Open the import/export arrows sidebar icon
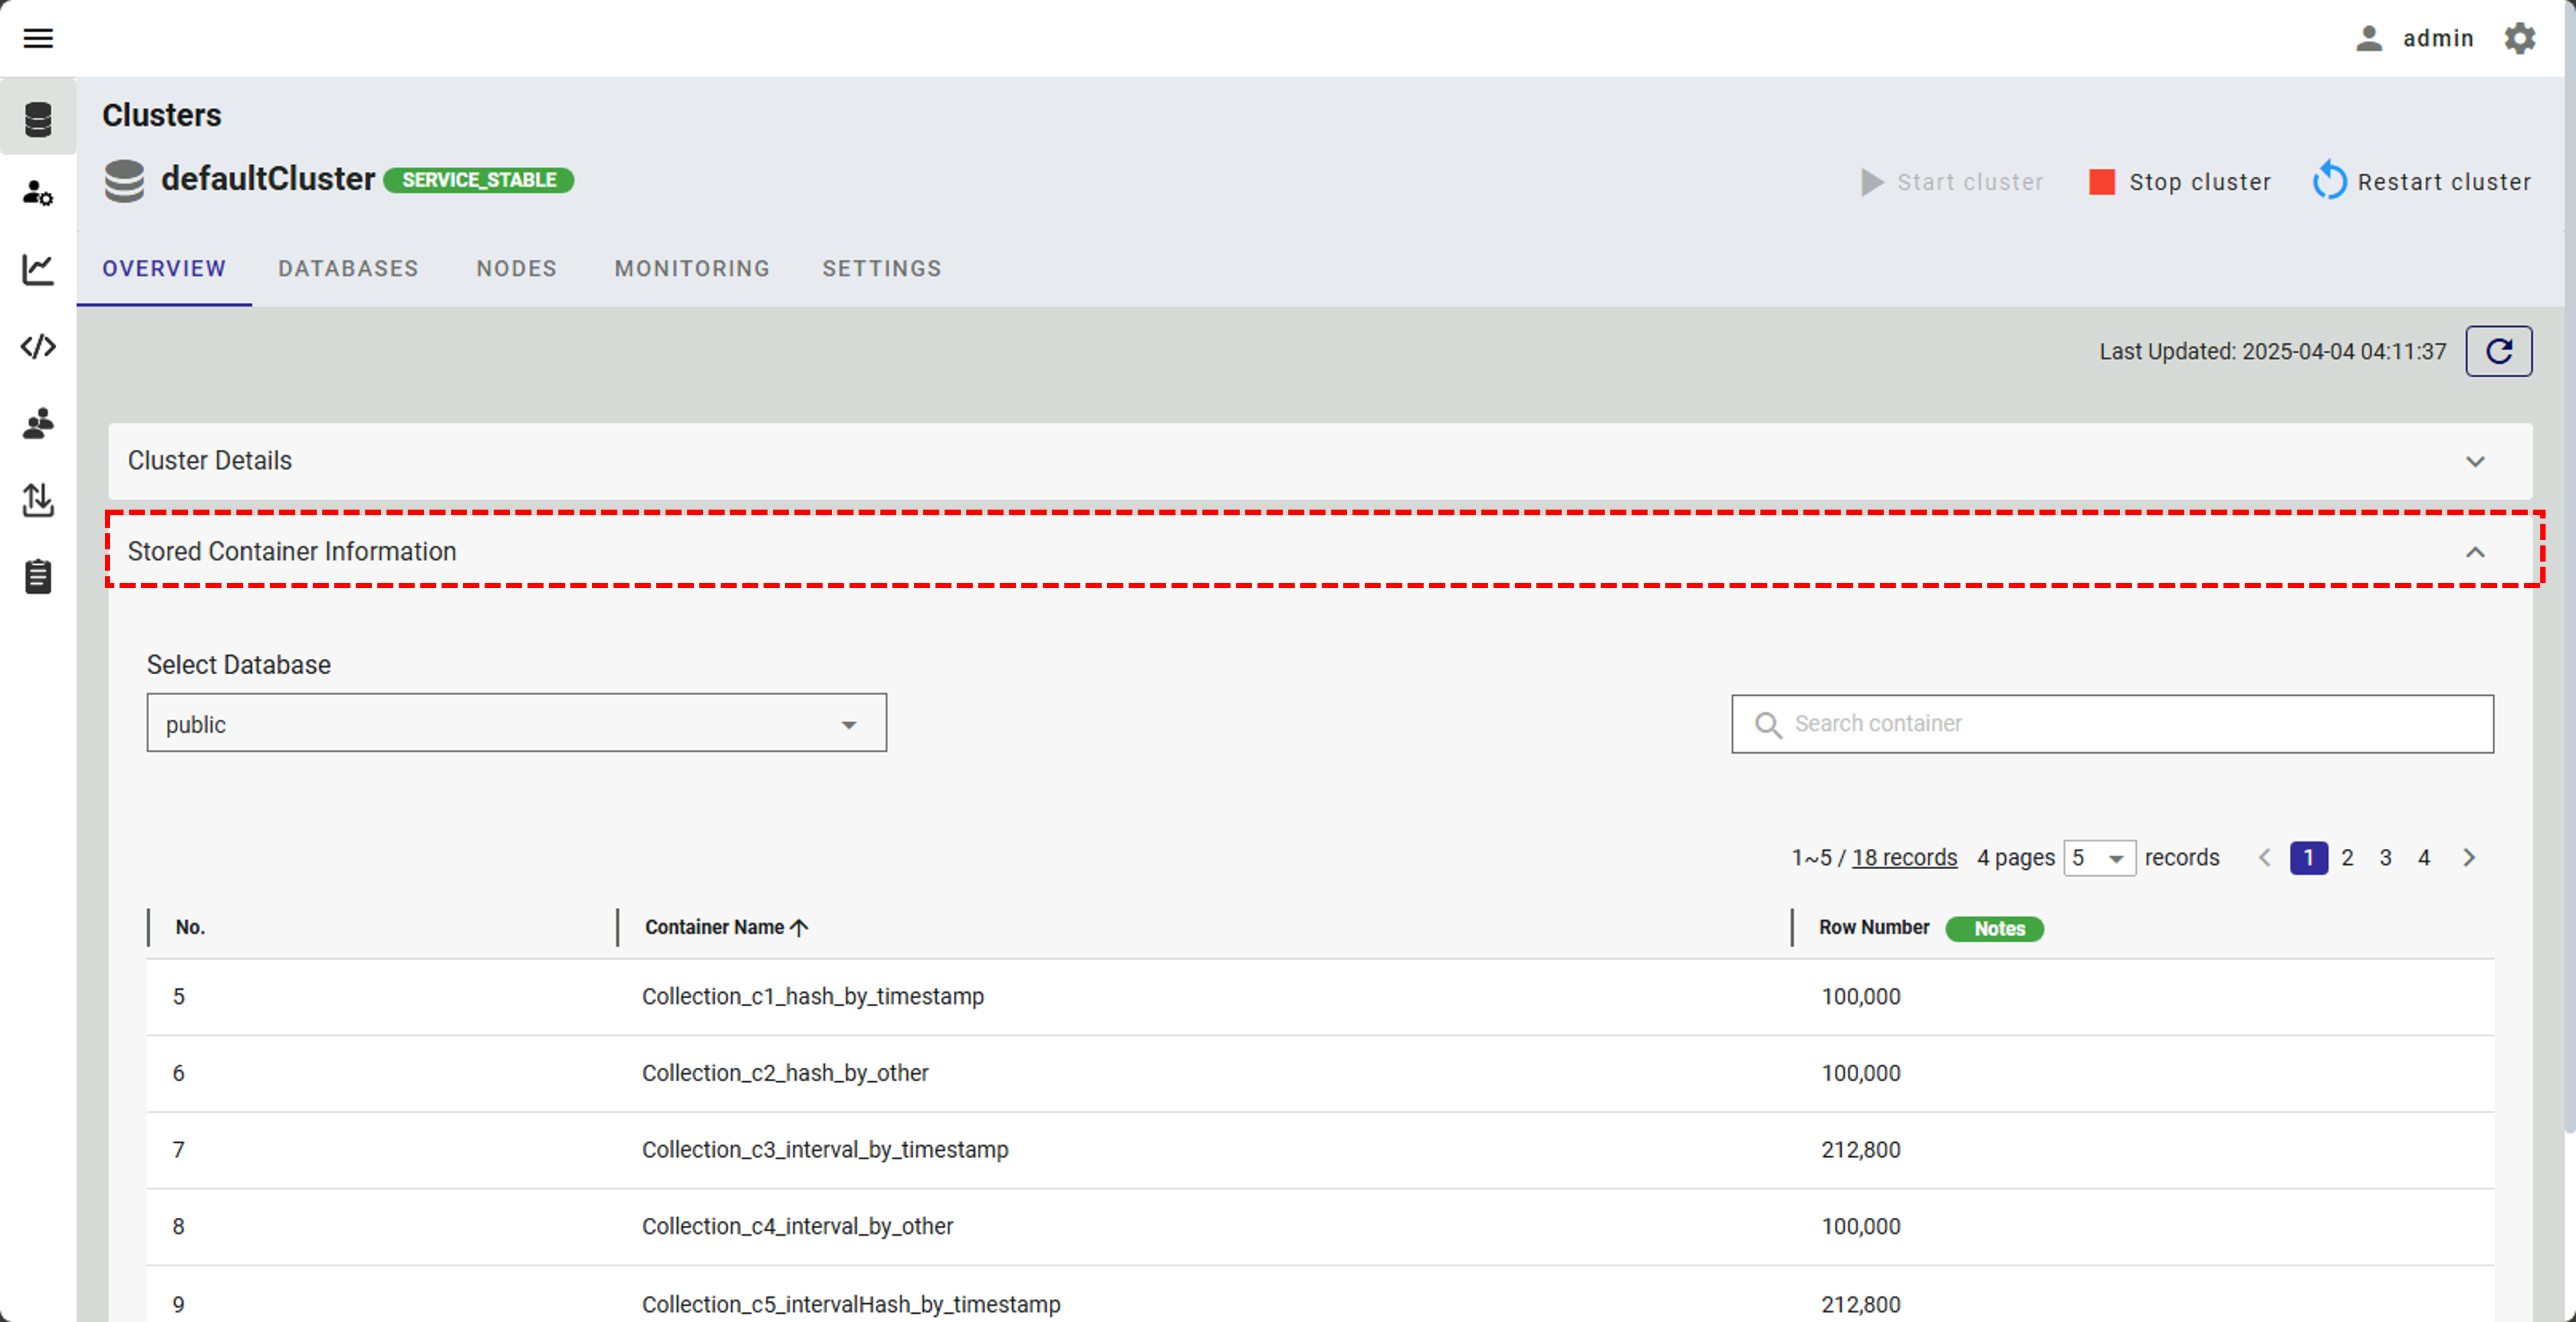Image resolution: width=2576 pixels, height=1322 pixels. click(38, 500)
